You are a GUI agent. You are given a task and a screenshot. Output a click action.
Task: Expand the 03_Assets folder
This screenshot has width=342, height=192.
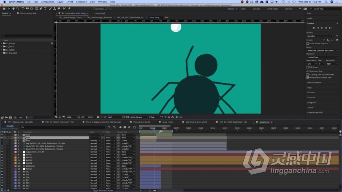click(x=2, y=50)
